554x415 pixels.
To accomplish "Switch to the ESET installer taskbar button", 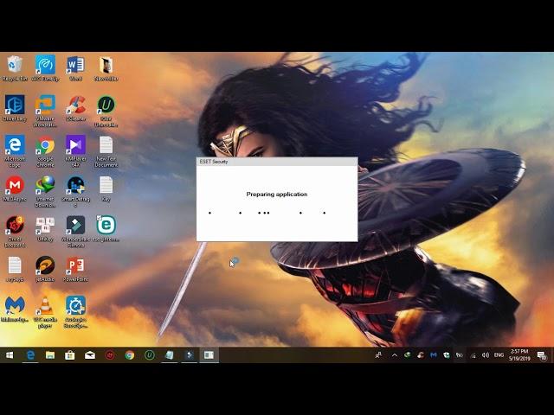I will point(209,355).
